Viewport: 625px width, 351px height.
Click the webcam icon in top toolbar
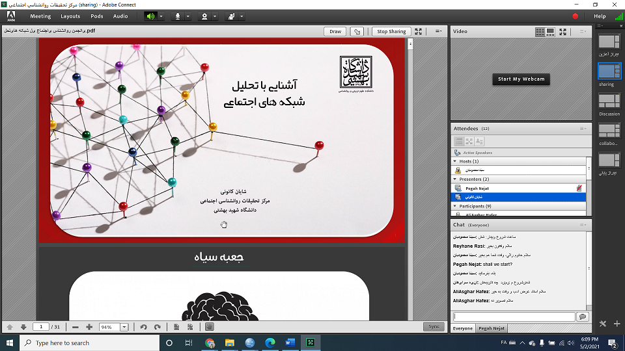click(x=204, y=16)
